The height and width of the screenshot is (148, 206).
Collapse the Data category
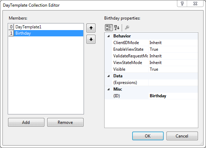tap(108, 76)
